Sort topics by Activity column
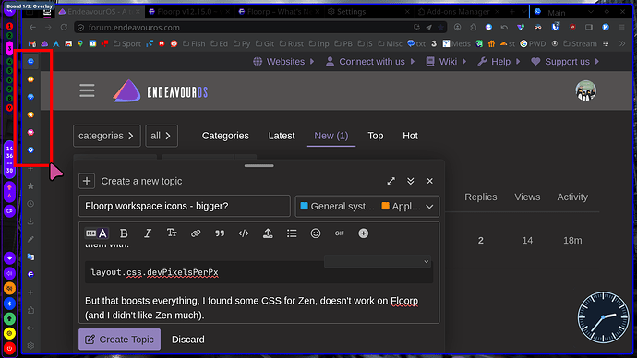Viewport: 637px width, 358px height. [572, 197]
